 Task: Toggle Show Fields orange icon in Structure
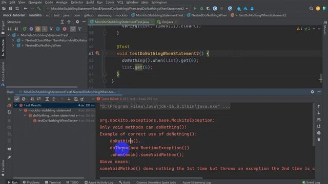pos(38,29)
